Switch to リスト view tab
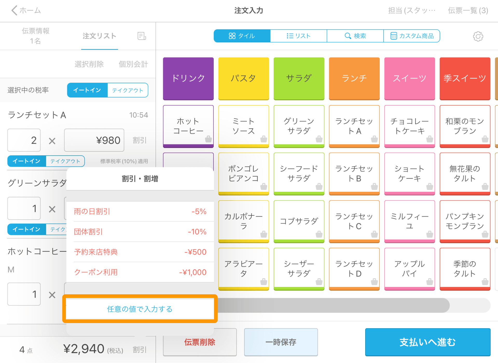 pos(299,36)
